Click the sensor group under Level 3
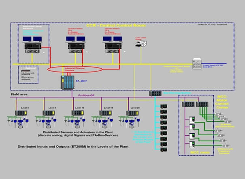Viewport: 245px width, 179px height. tap(18, 123)
